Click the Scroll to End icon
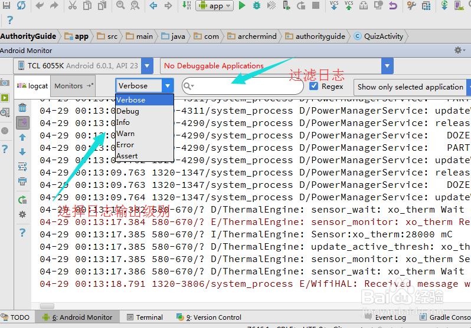The image size is (471, 328). point(22,122)
